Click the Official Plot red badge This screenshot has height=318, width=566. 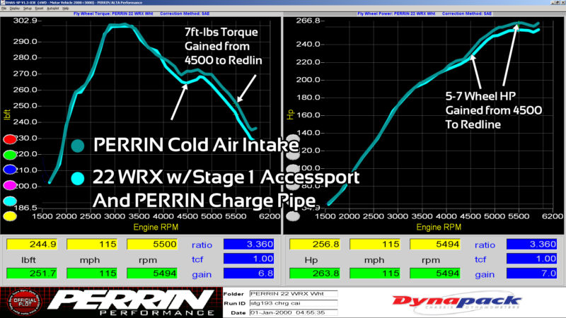point(25,302)
